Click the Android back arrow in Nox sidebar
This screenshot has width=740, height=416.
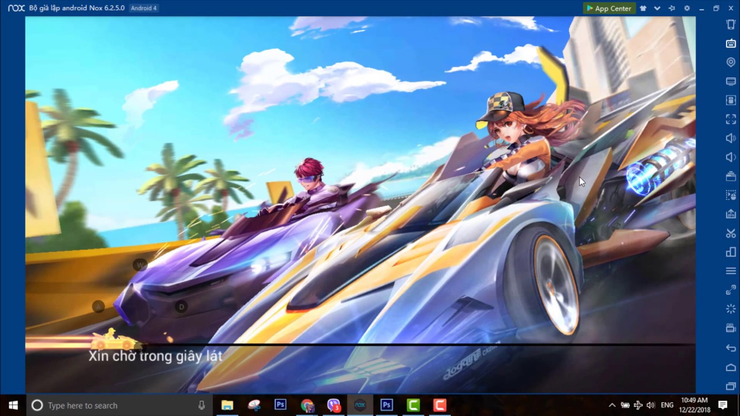click(731, 348)
